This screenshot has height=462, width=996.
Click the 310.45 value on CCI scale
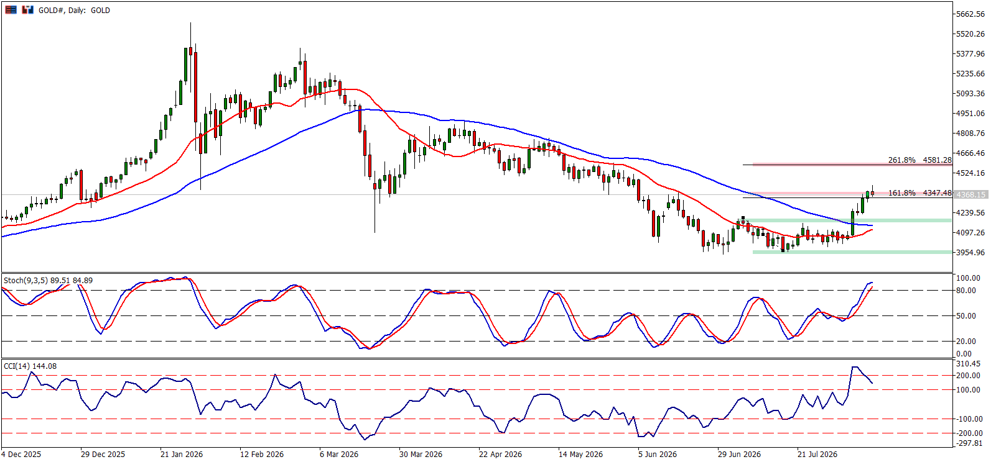coord(968,364)
